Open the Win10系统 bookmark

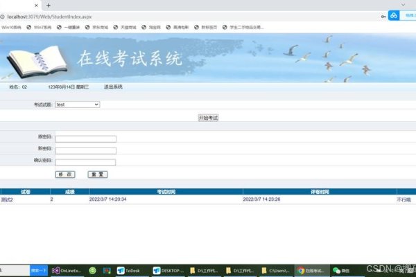pos(11,27)
